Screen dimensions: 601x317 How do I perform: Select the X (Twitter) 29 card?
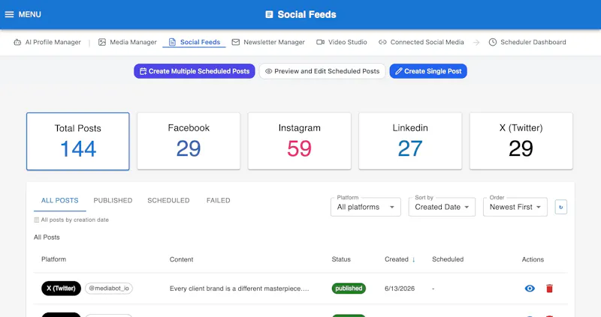tap(521, 141)
